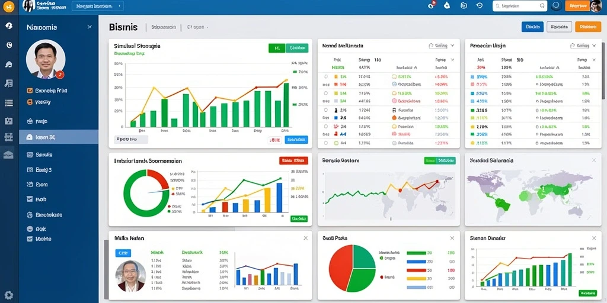Click the droplet icon in the top bar
The height and width of the screenshot is (303, 607).
coord(448,5)
